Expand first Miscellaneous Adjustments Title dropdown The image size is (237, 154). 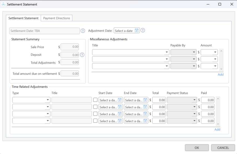click(167, 52)
